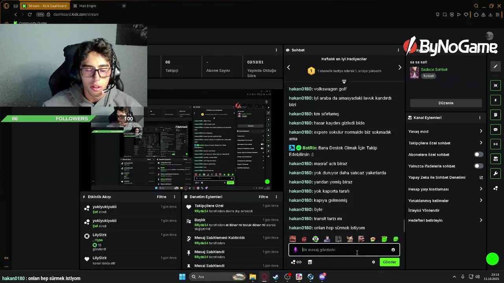Image resolution: width=504 pixels, height=283 pixels.
Task: Open Filtre in Etkinlik Akışı panel
Action: (x=161, y=197)
